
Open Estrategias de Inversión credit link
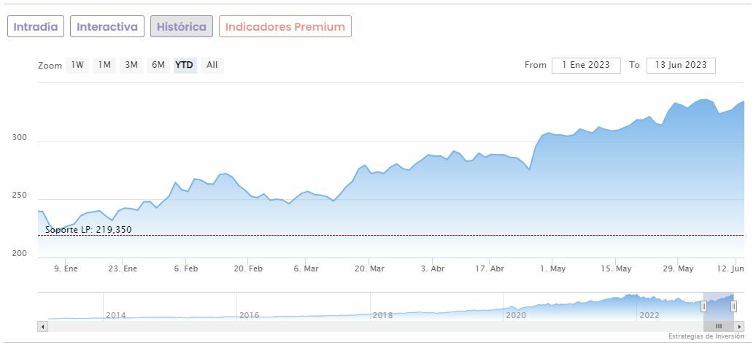pos(706,336)
